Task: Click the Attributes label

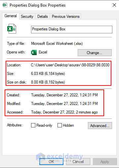Action: pyautogui.click(x=15, y=125)
